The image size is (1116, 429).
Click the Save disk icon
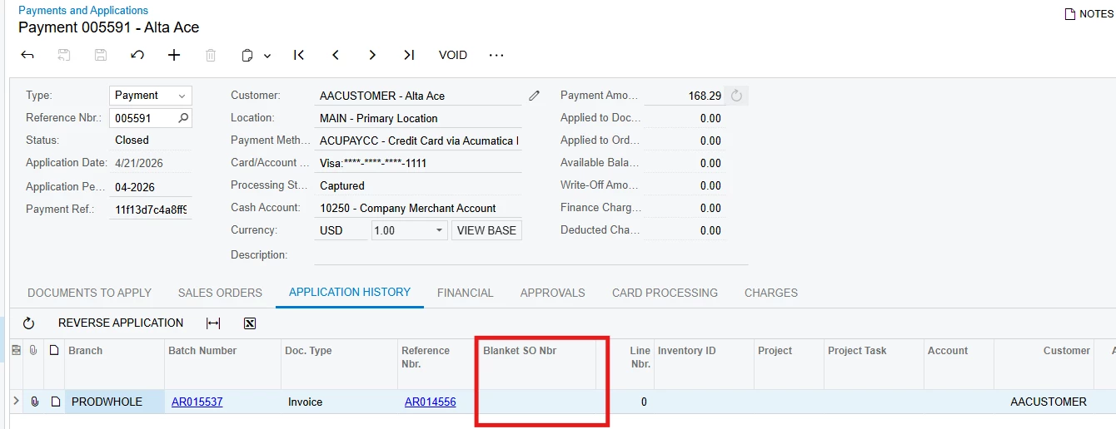tap(101, 55)
